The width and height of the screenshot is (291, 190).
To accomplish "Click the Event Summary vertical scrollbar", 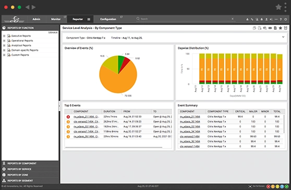I will 284,124.
